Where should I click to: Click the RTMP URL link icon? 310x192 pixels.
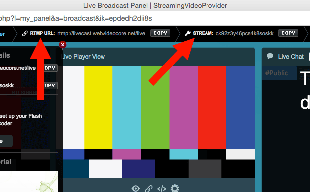tap(25, 33)
